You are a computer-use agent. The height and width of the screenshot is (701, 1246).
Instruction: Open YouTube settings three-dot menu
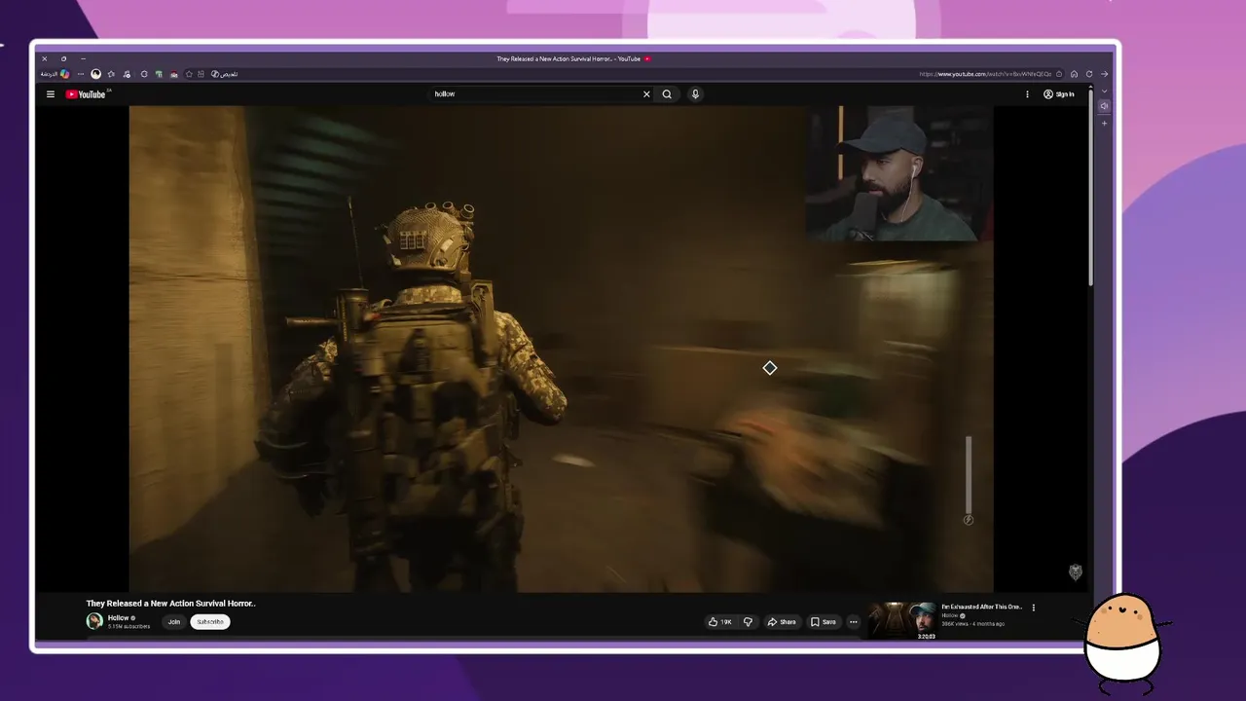click(x=1027, y=94)
